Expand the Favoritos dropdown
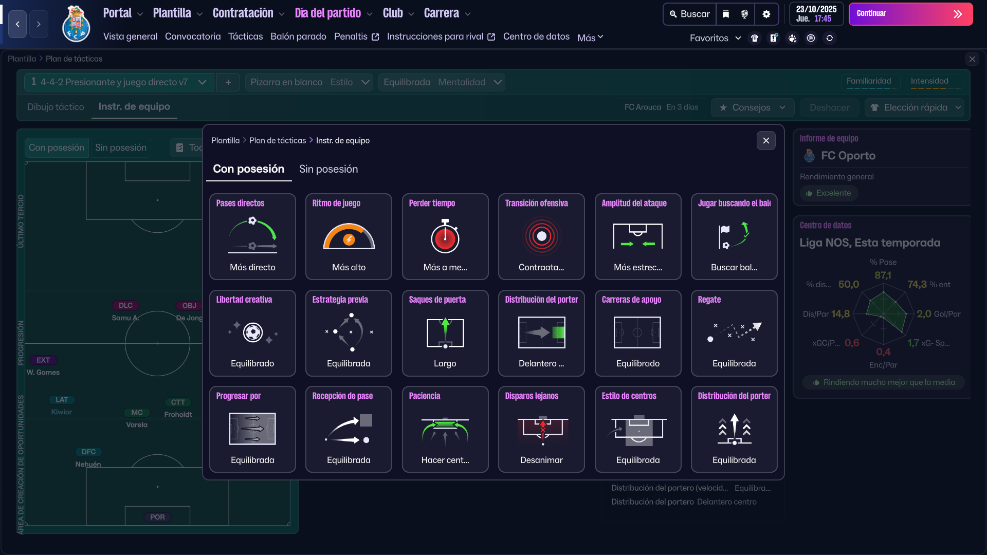This screenshot has height=555, width=987. [x=715, y=38]
